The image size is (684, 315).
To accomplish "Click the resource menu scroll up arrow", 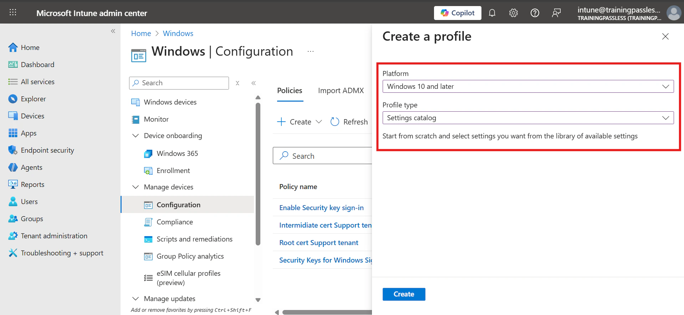I will tap(258, 97).
